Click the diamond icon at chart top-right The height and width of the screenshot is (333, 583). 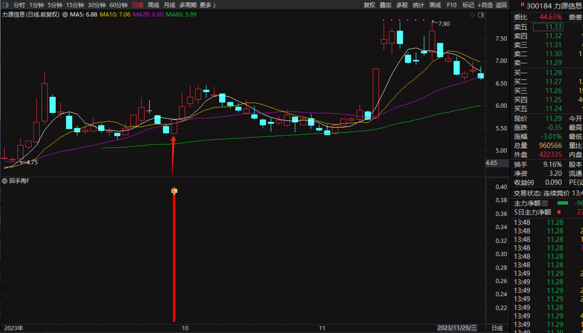click(x=472, y=15)
